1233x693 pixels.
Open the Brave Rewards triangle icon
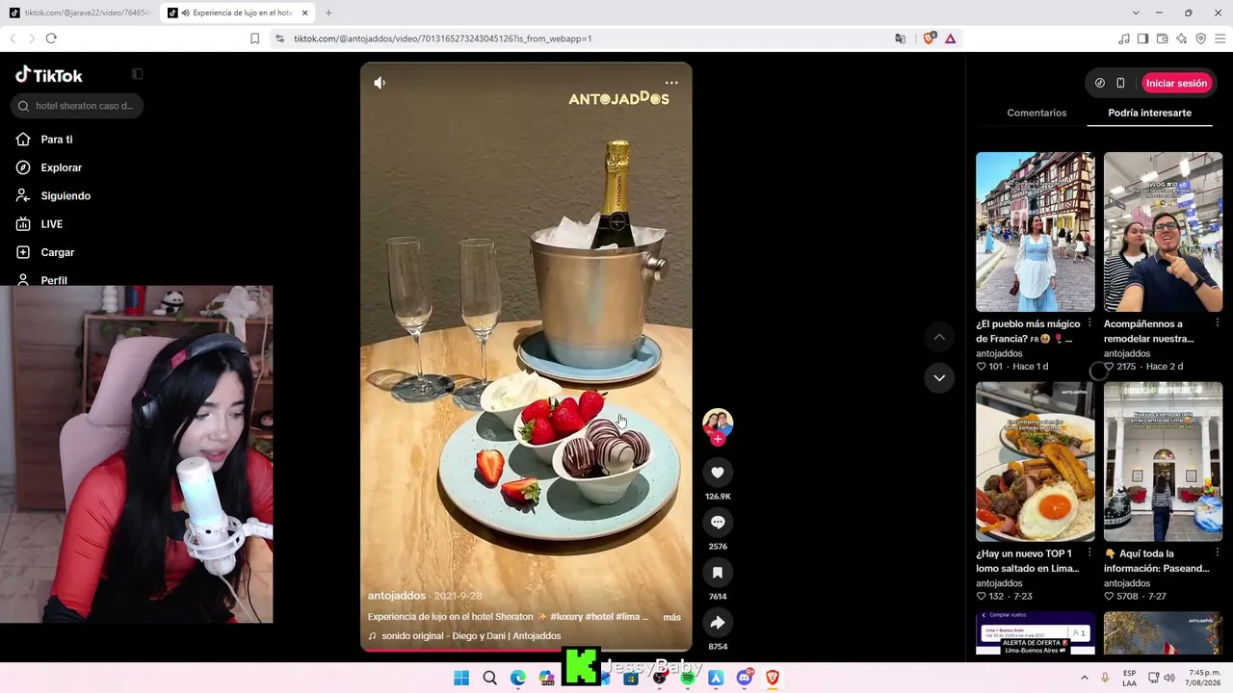[950, 38]
